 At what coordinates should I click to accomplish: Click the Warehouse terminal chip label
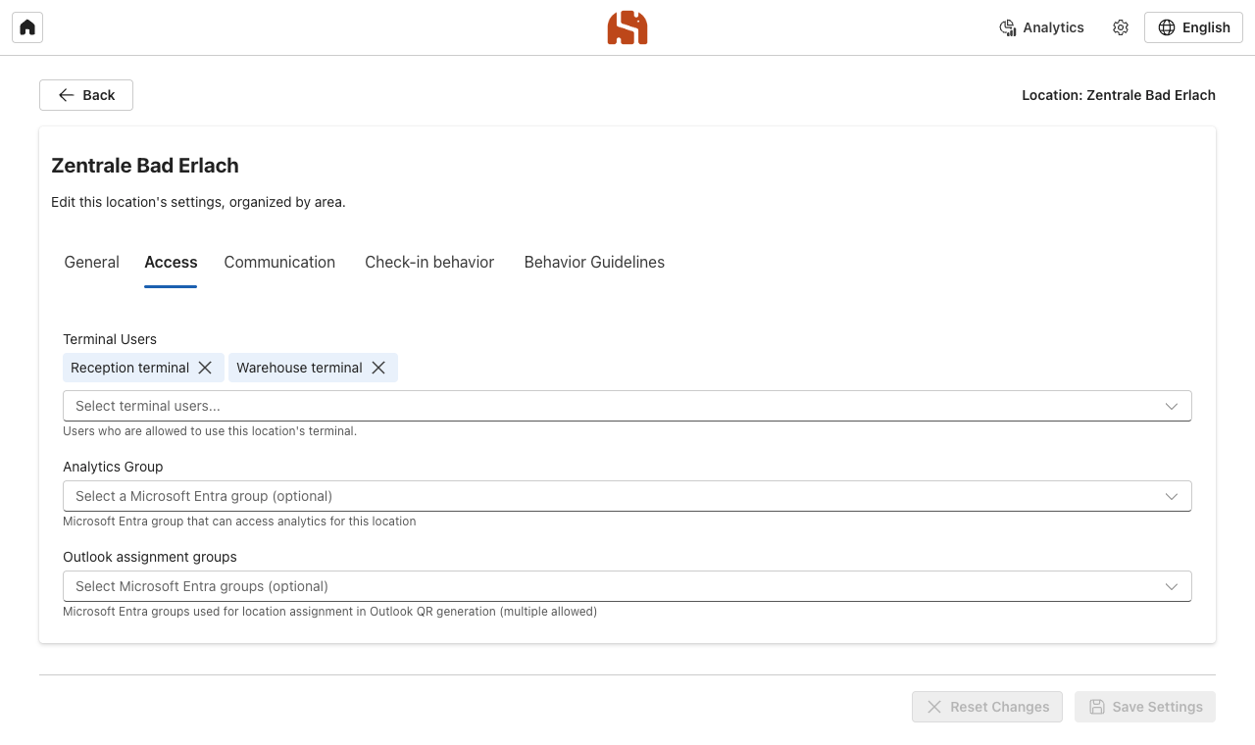(300, 368)
